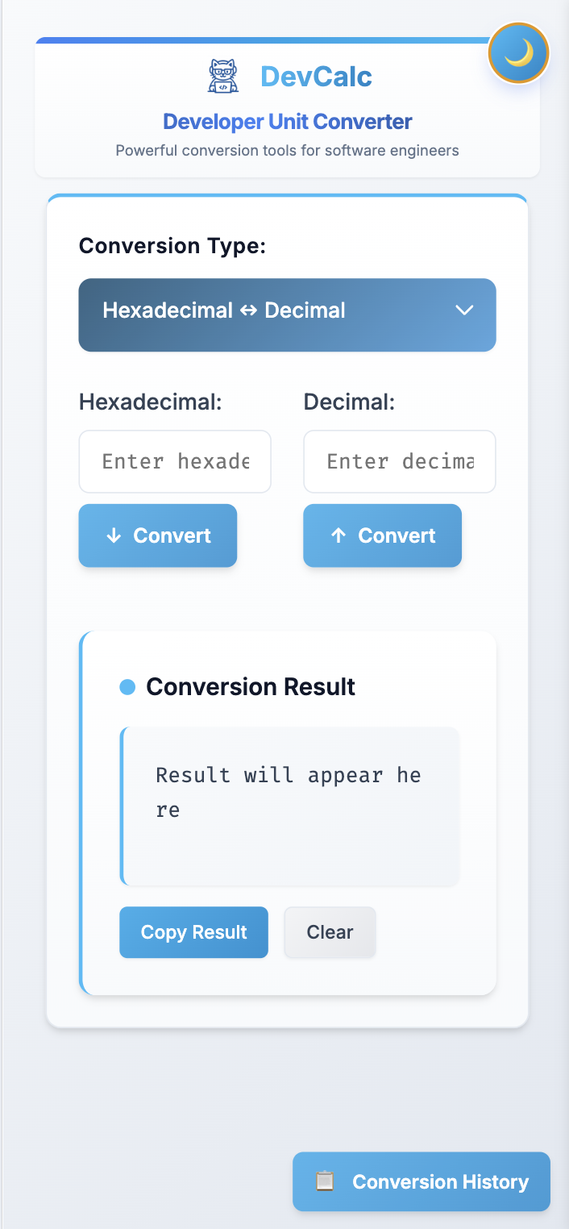The width and height of the screenshot is (569, 1229).
Task: Click the moon icon in the top corner
Action: pyautogui.click(x=518, y=52)
